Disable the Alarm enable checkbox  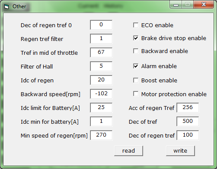[x=136, y=66]
